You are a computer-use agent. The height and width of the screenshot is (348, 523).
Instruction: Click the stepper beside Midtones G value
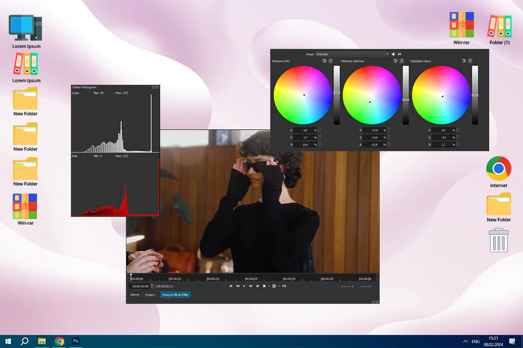tap(389, 137)
